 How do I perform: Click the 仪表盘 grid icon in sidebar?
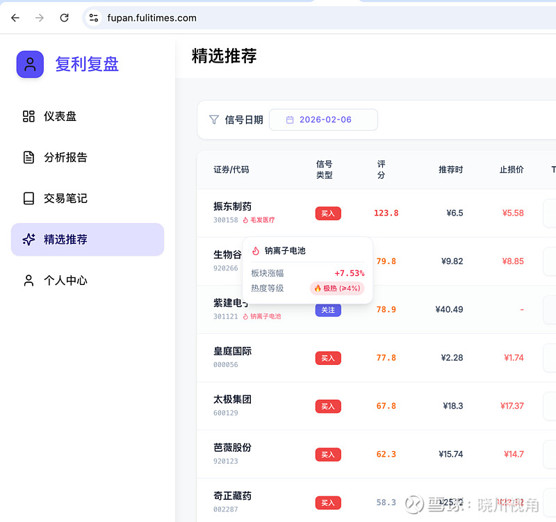[28, 116]
